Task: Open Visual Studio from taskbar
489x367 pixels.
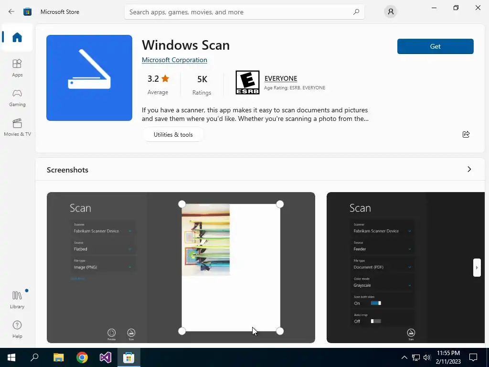Action: tap(106, 357)
